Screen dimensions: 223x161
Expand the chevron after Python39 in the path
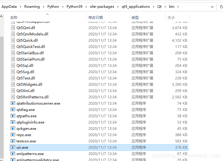(86, 7)
